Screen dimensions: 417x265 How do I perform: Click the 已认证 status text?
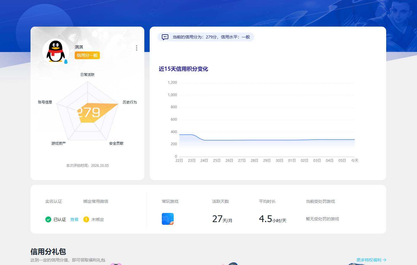pos(60,219)
